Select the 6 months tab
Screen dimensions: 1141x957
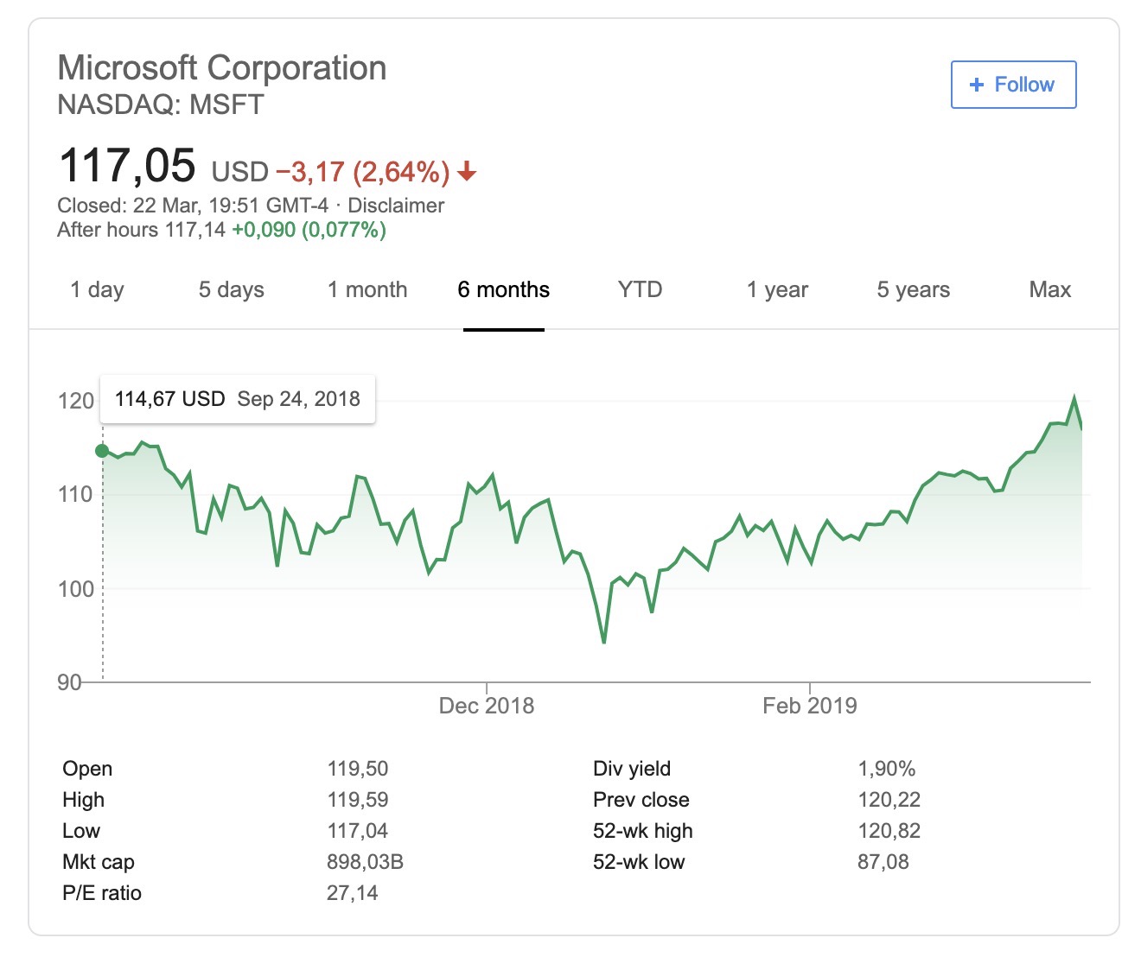coord(504,289)
